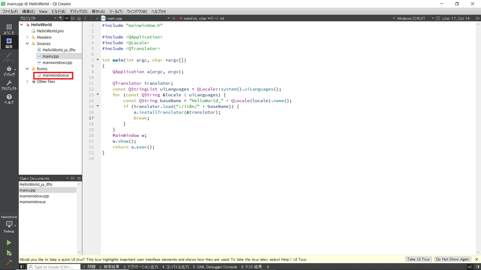
Task: Click Line: 17, Col: 19 position indicator
Action: pyautogui.click(x=456, y=18)
